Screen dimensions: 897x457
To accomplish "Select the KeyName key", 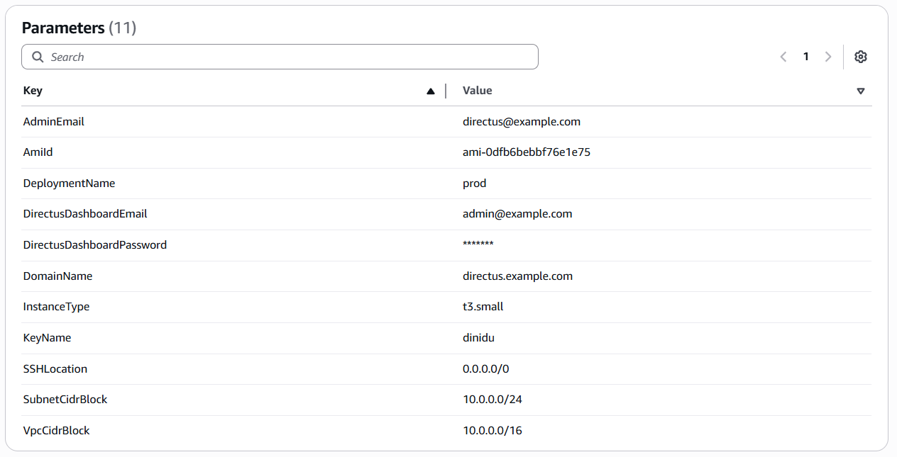I will (x=47, y=338).
